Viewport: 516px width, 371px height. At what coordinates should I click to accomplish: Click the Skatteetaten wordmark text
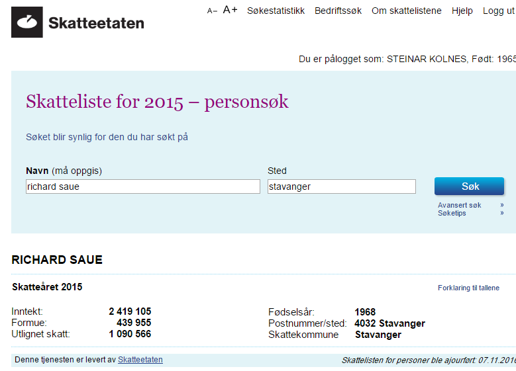pyautogui.click(x=96, y=23)
